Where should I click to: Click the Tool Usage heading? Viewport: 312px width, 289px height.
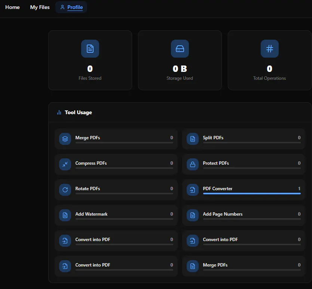click(79, 113)
